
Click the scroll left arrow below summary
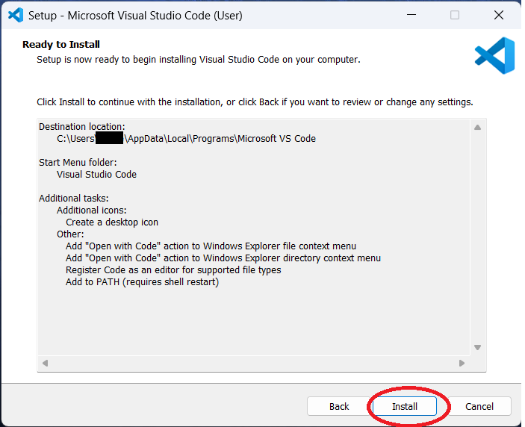click(46, 364)
